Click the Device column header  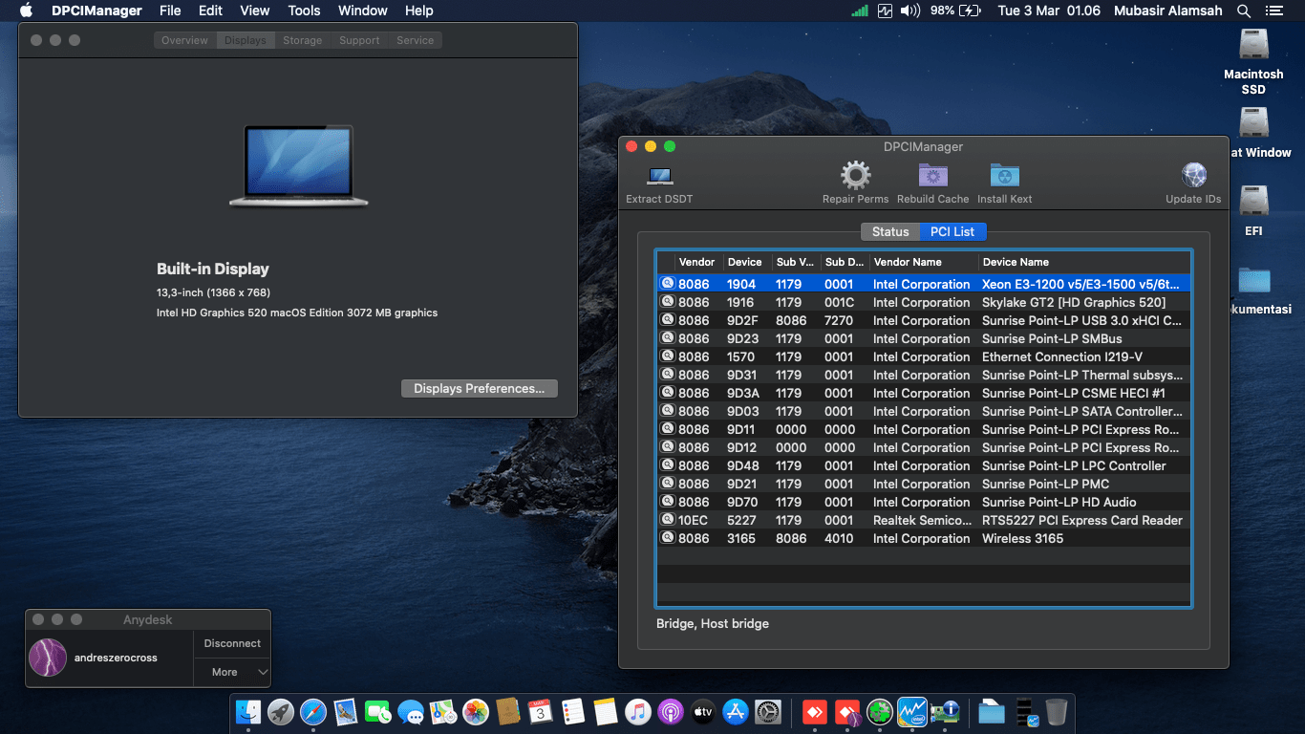click(747, 262)
